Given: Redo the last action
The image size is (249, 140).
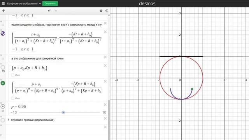Looking at the screenshot, I should click(x=55, y=11).
